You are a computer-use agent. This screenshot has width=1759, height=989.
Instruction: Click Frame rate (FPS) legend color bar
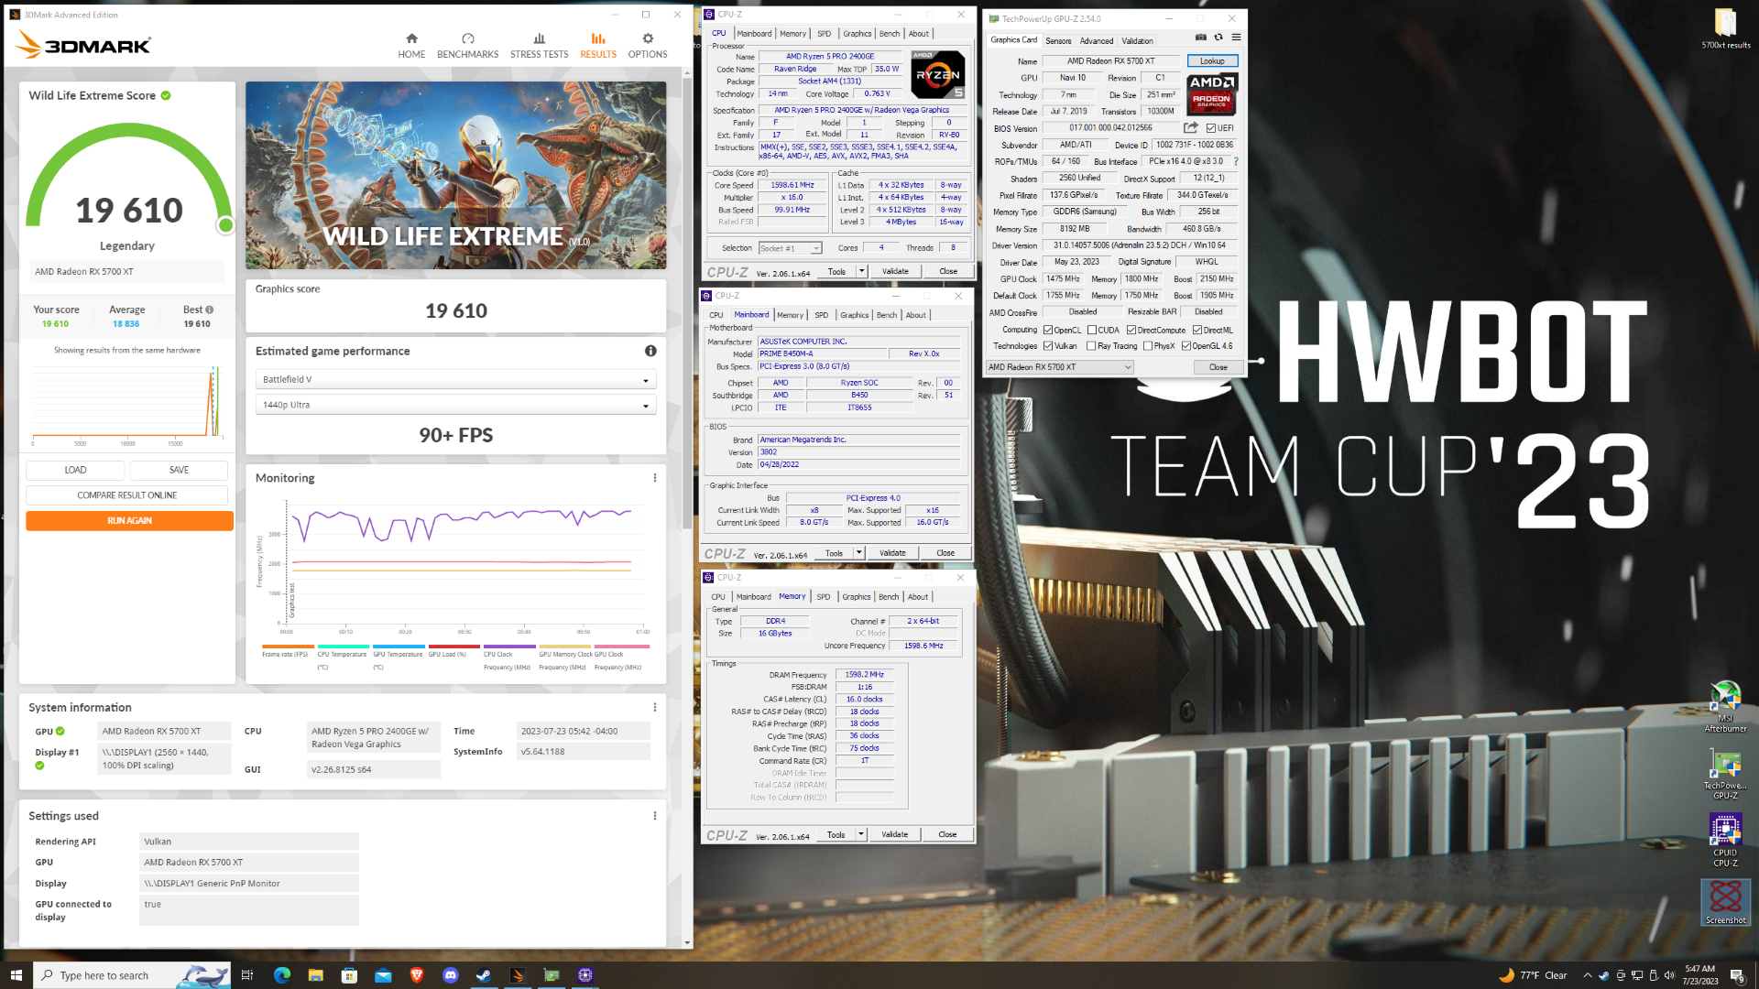288,647
